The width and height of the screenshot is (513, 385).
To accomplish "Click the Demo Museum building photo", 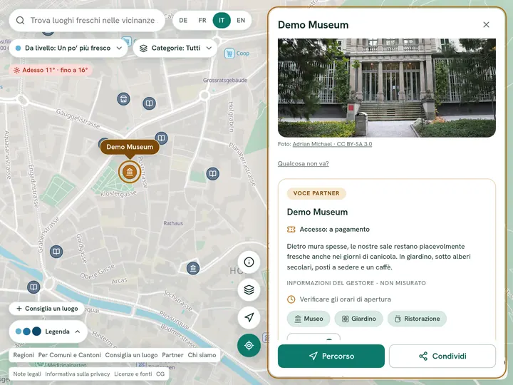I will click(x=387, y=88).
